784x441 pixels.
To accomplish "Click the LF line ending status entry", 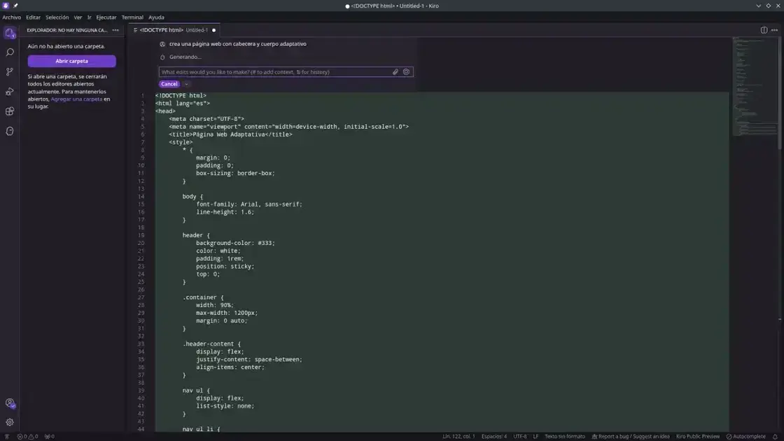I will pos(535,437).
